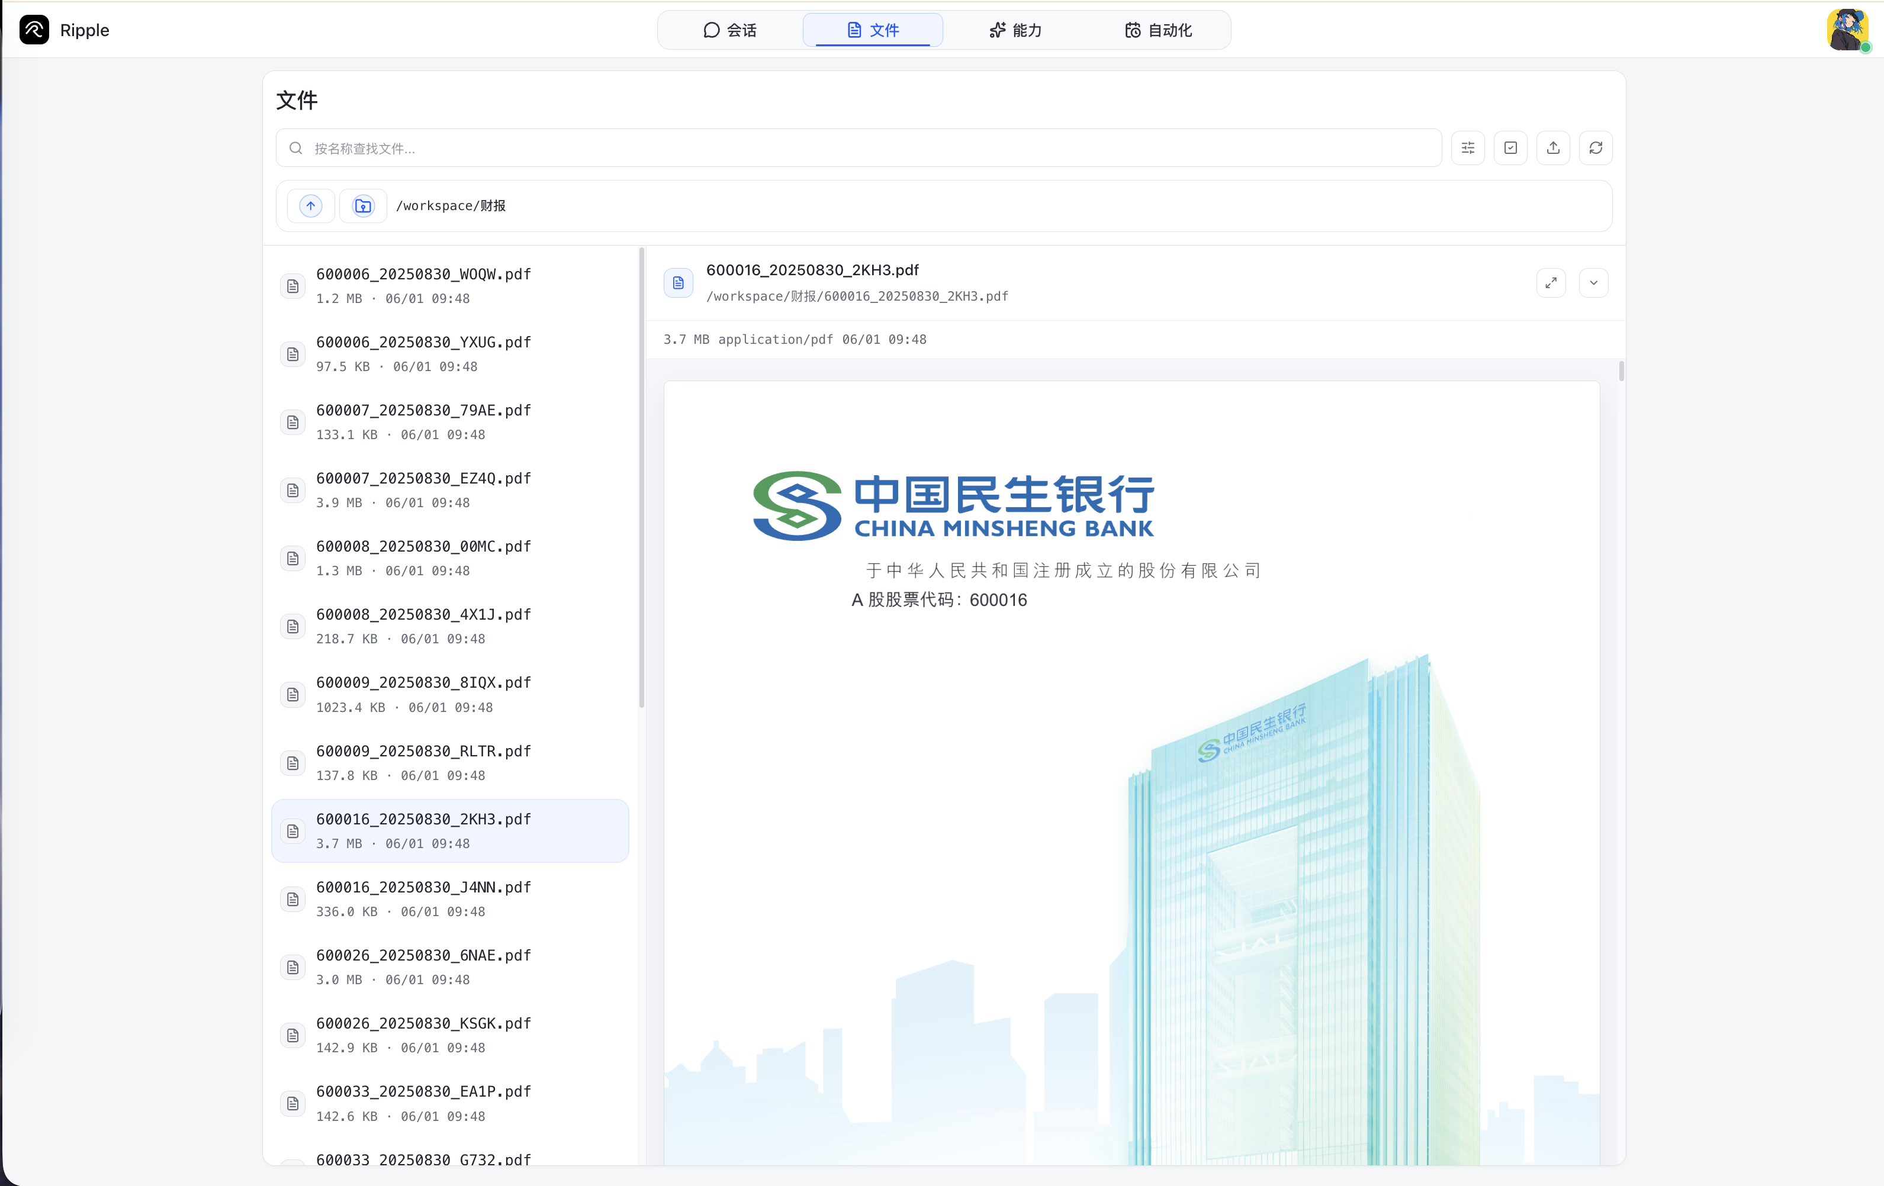Open the filter settings sliders icon

click(x=1468, y=148)
